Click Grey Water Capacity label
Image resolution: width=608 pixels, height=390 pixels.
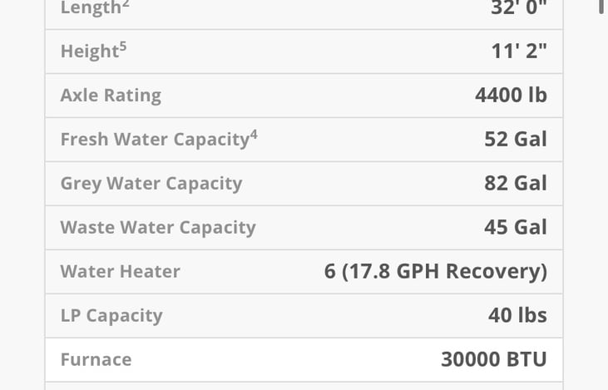point(151,184)
